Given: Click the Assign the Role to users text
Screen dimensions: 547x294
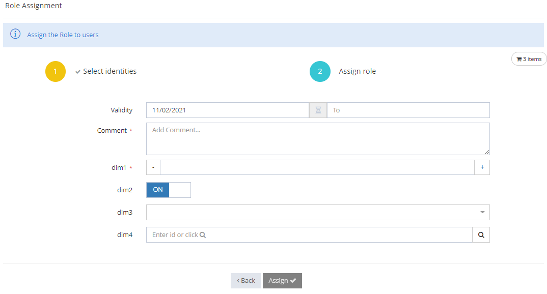Looking at the screenshot, I should click(63, 35).
